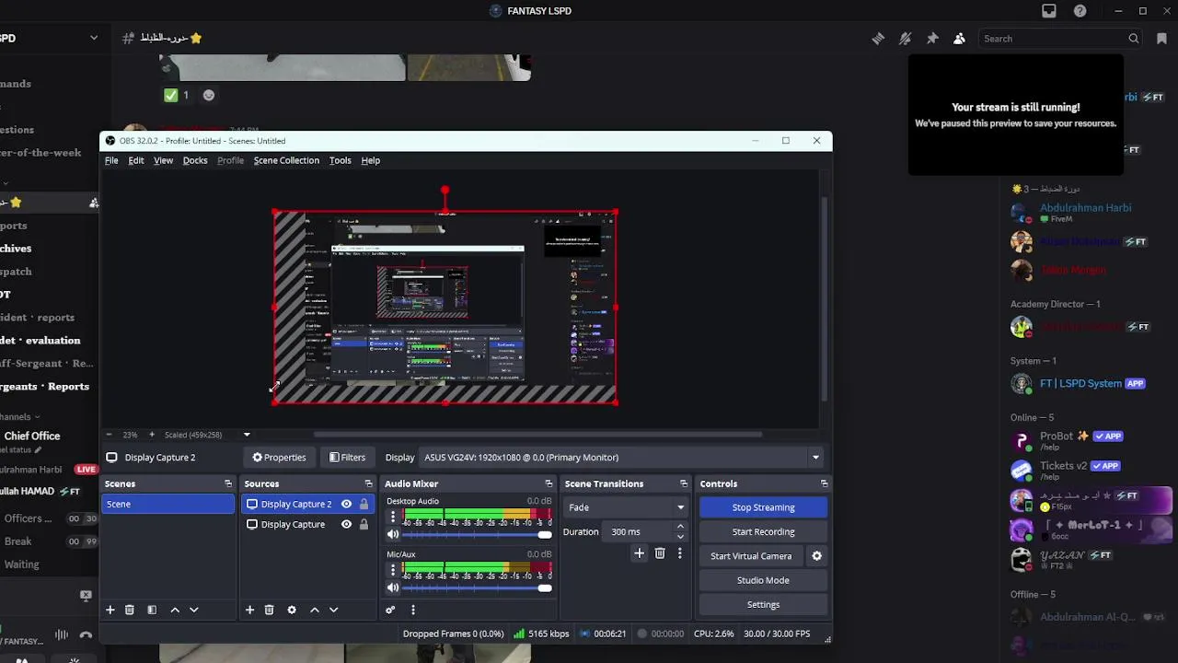The height and width of the screenshot is (663, 1178).
Task: Open OBS Help menu
Action: tap(371, 160)
